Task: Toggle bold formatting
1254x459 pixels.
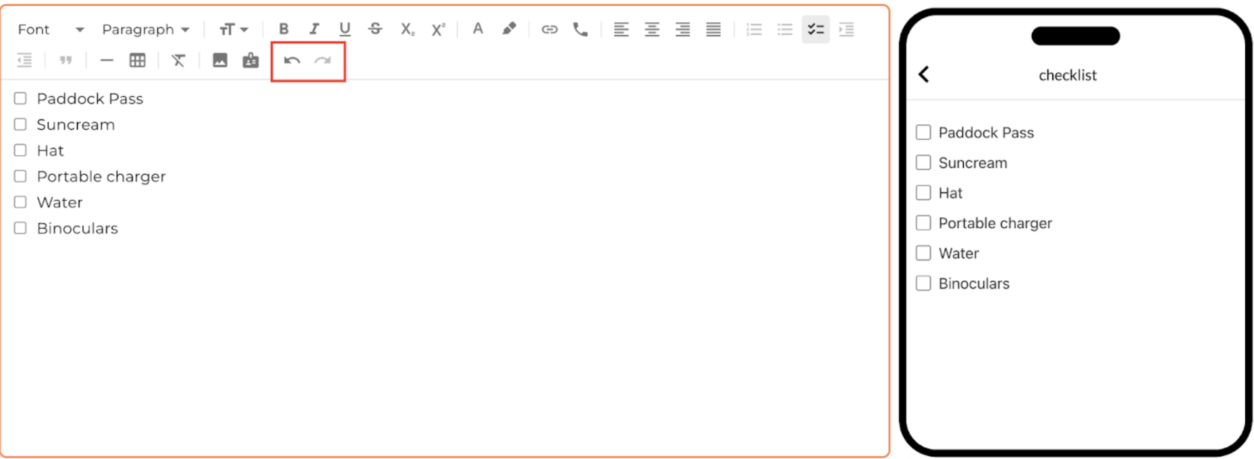Action: pos(283,29)
